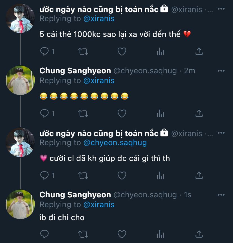Share the 'ib đi chỉ cho' tweet
233x243 pixels.
click(x=199, y=234)
